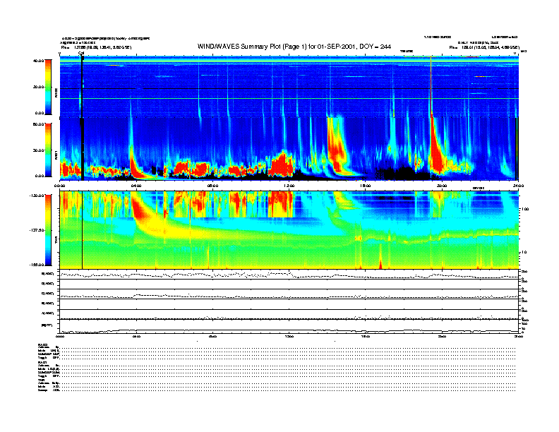Click the 30.00 label on RAD1 scale

38,150
